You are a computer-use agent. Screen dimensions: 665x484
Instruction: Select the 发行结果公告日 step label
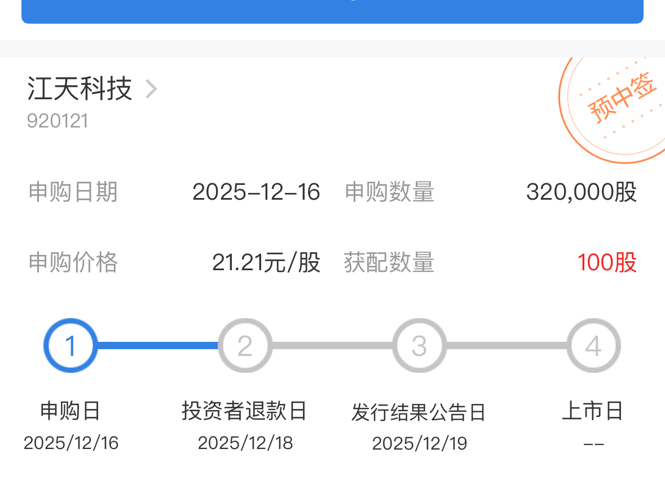419,412
